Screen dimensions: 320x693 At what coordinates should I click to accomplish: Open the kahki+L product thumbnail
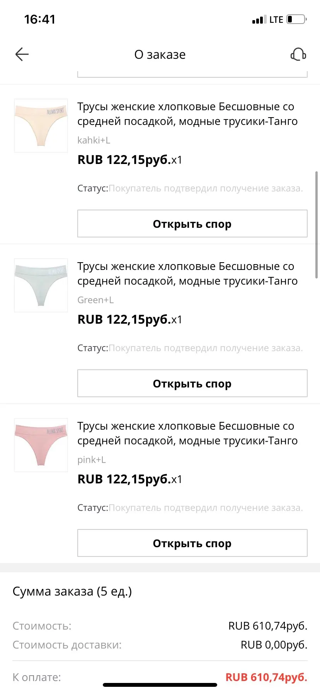(x=41, y=125)
